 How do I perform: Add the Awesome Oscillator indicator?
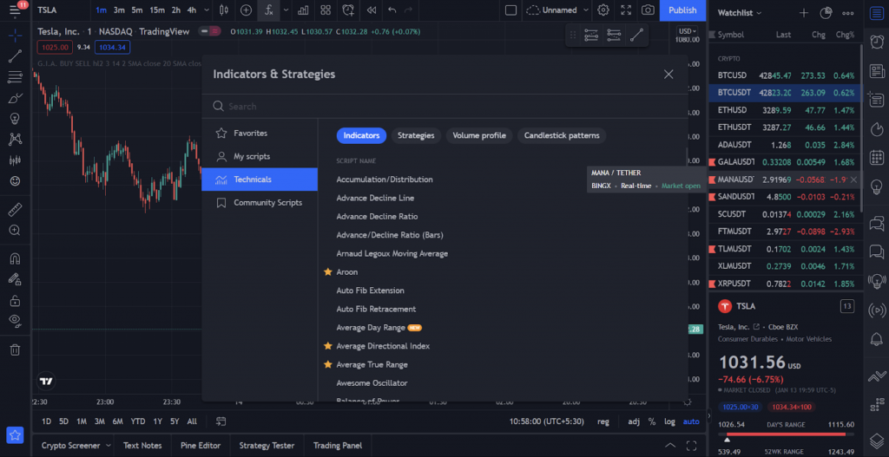point(372,382)
